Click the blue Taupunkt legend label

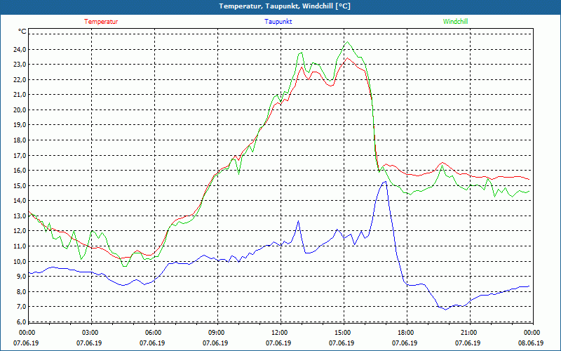[x=278, y=22]
